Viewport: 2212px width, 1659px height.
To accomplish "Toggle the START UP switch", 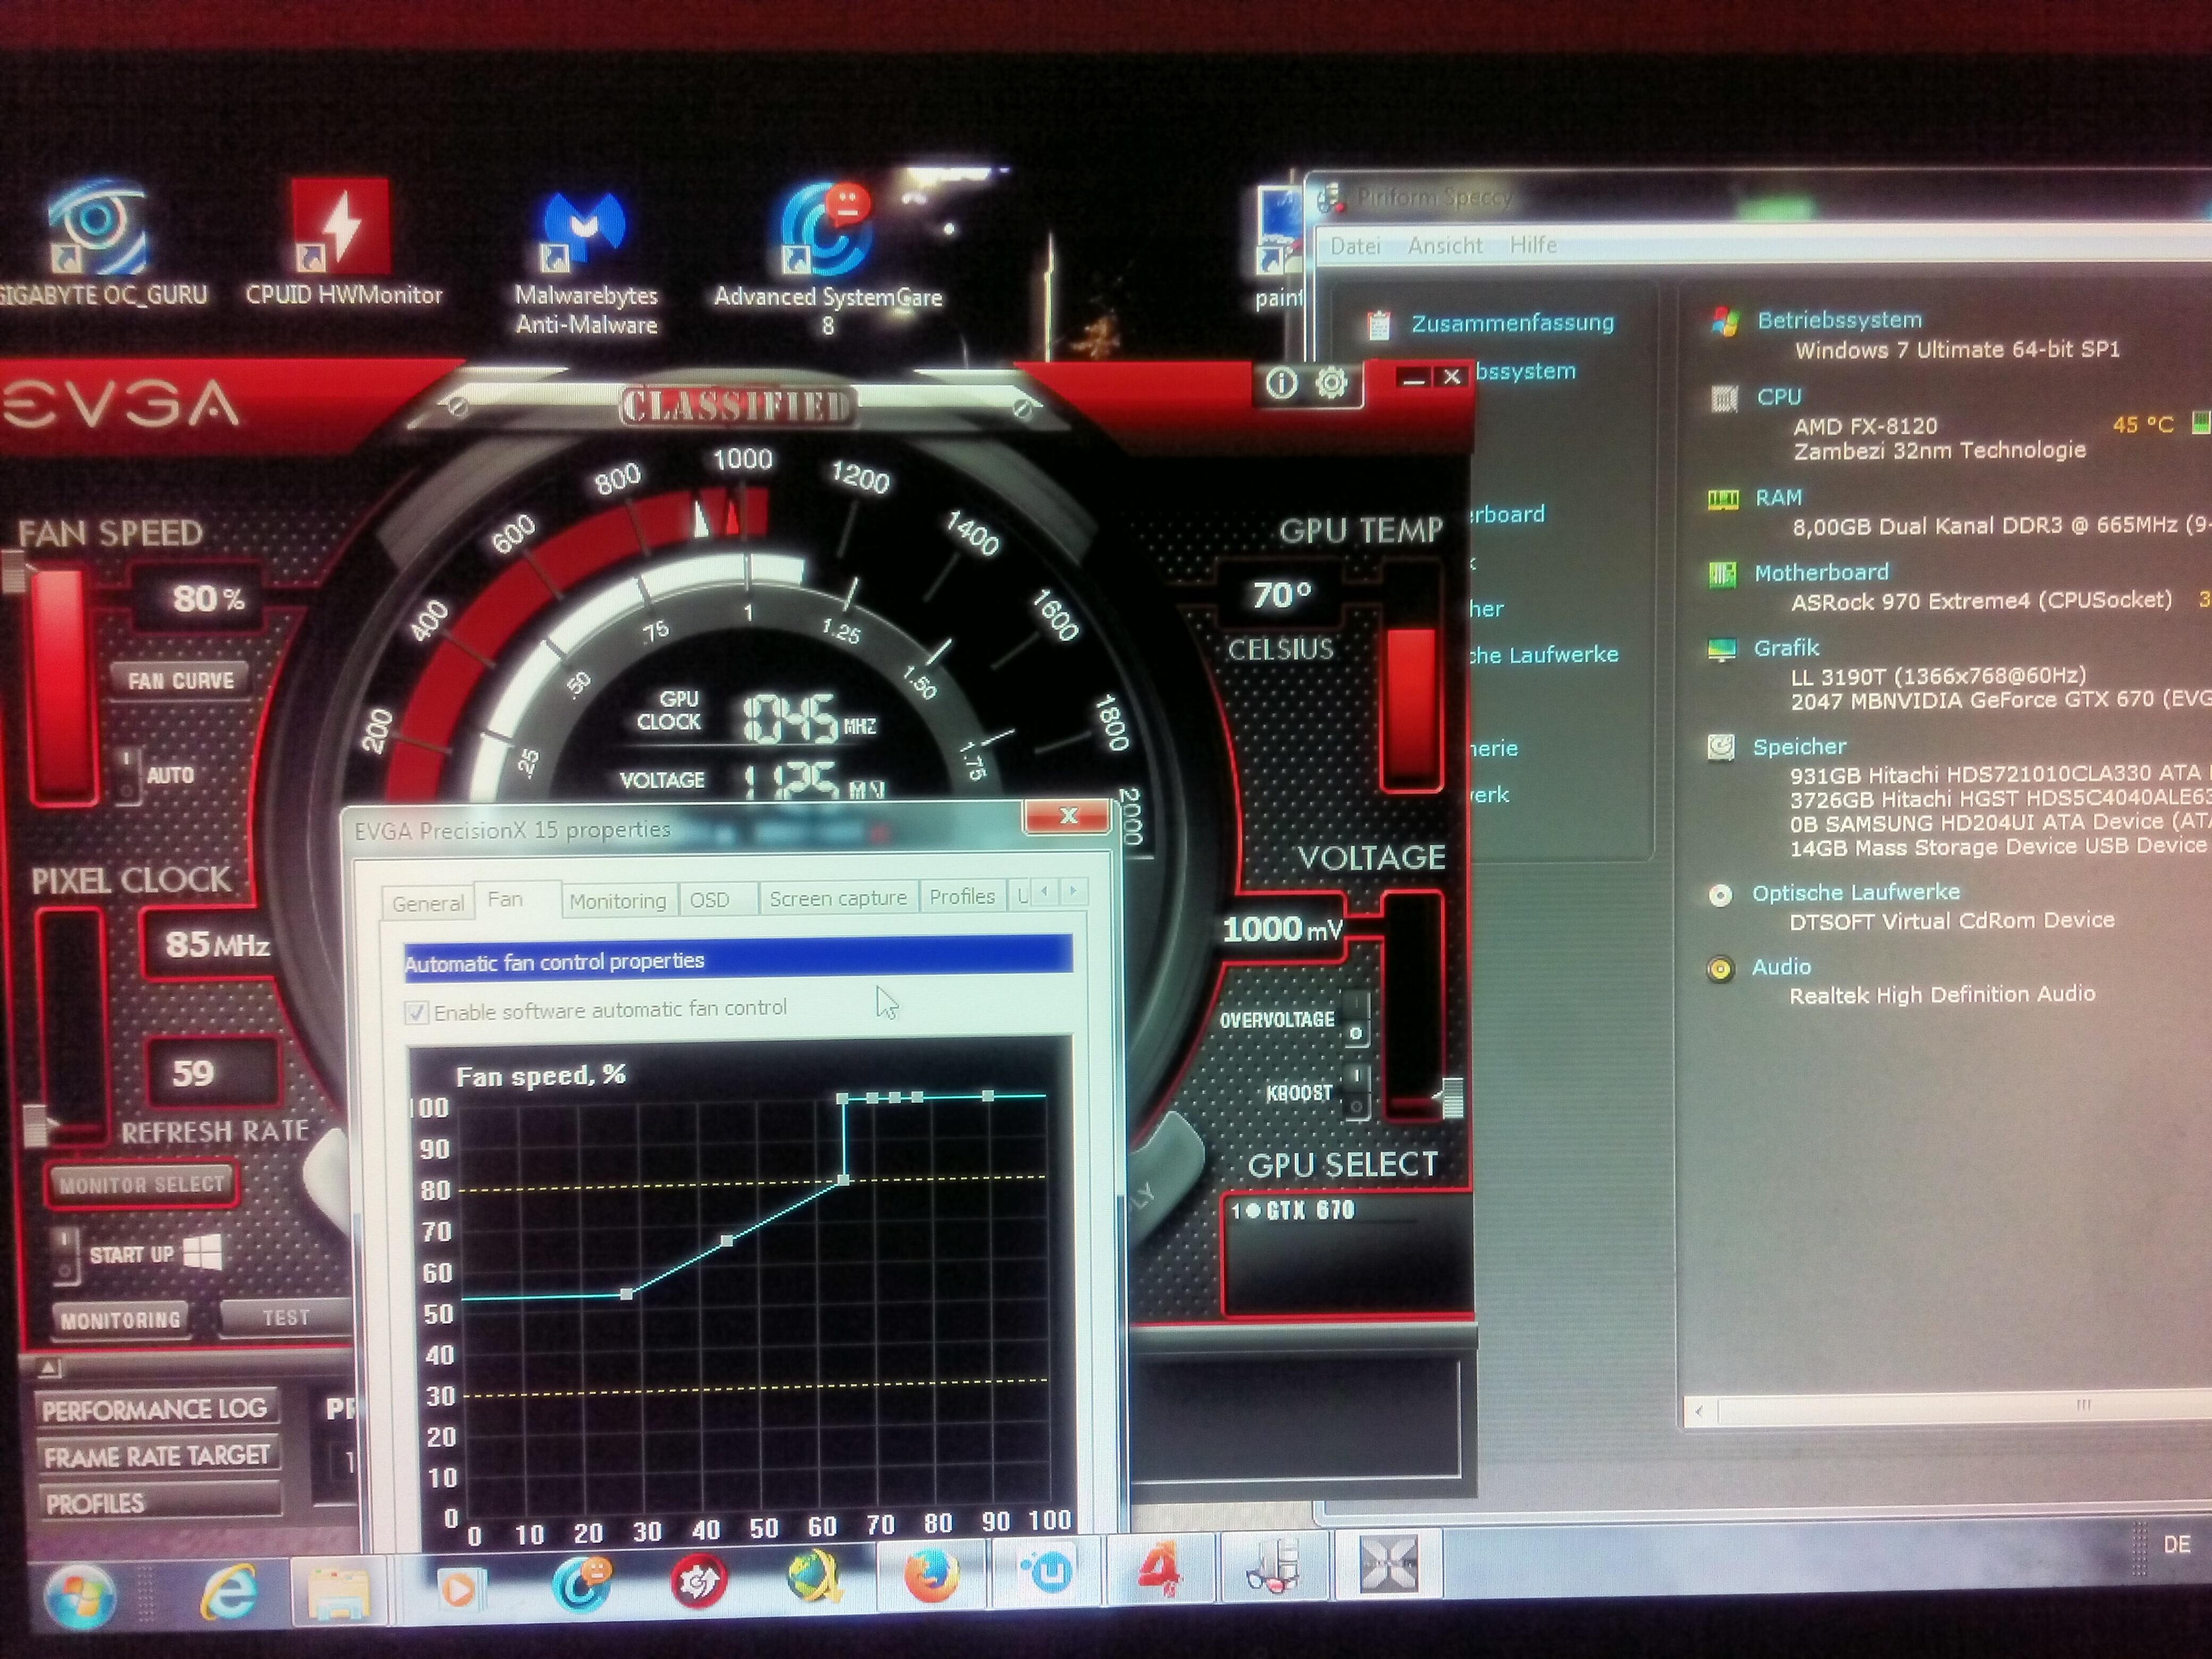I will click(65, 1256).
